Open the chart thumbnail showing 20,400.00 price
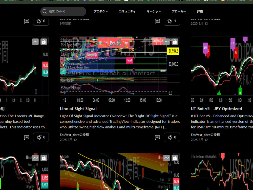 (x=24, y=172)
